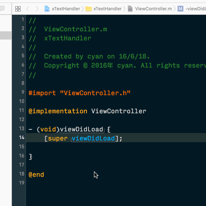Click the yellow xTextHandler folder icon
Image resolution: width=206 pixels, height=206 pixels.
(89, 9)
